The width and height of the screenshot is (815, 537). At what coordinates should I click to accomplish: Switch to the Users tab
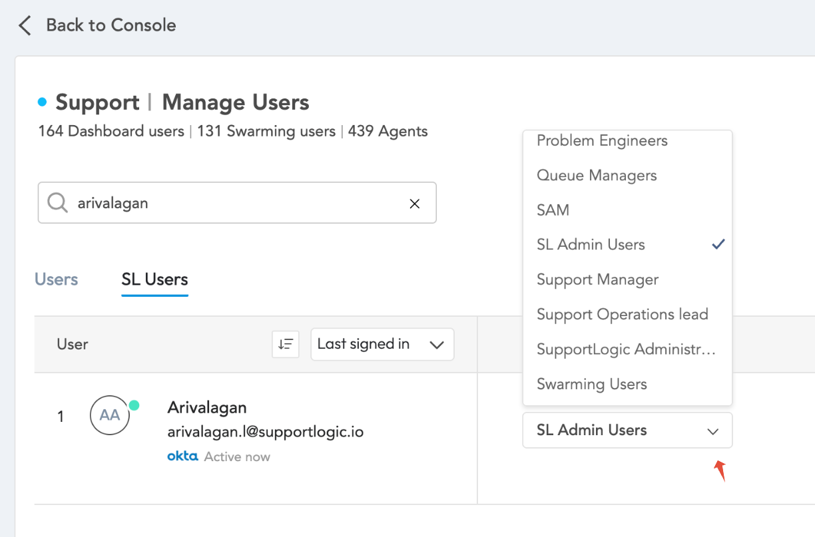(56, 279)
